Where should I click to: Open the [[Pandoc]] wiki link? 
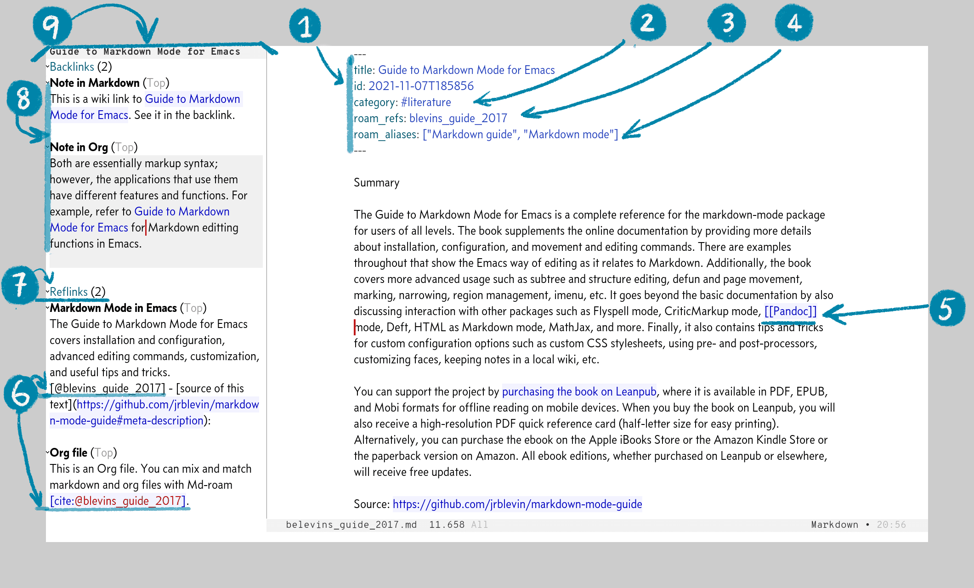pos(790,311)
